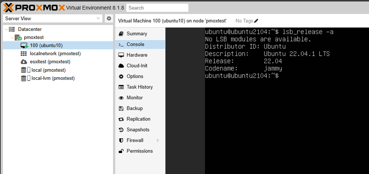369x174 pixels.
Task: Collapse the pmoxtest node tree
Action: pos(12,38)
